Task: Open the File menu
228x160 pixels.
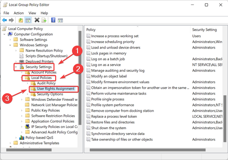Action: (x=6, y=13)
